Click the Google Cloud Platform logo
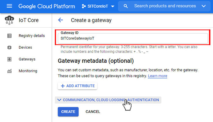Viewport: 213px width, 122px height. point(47,6)
